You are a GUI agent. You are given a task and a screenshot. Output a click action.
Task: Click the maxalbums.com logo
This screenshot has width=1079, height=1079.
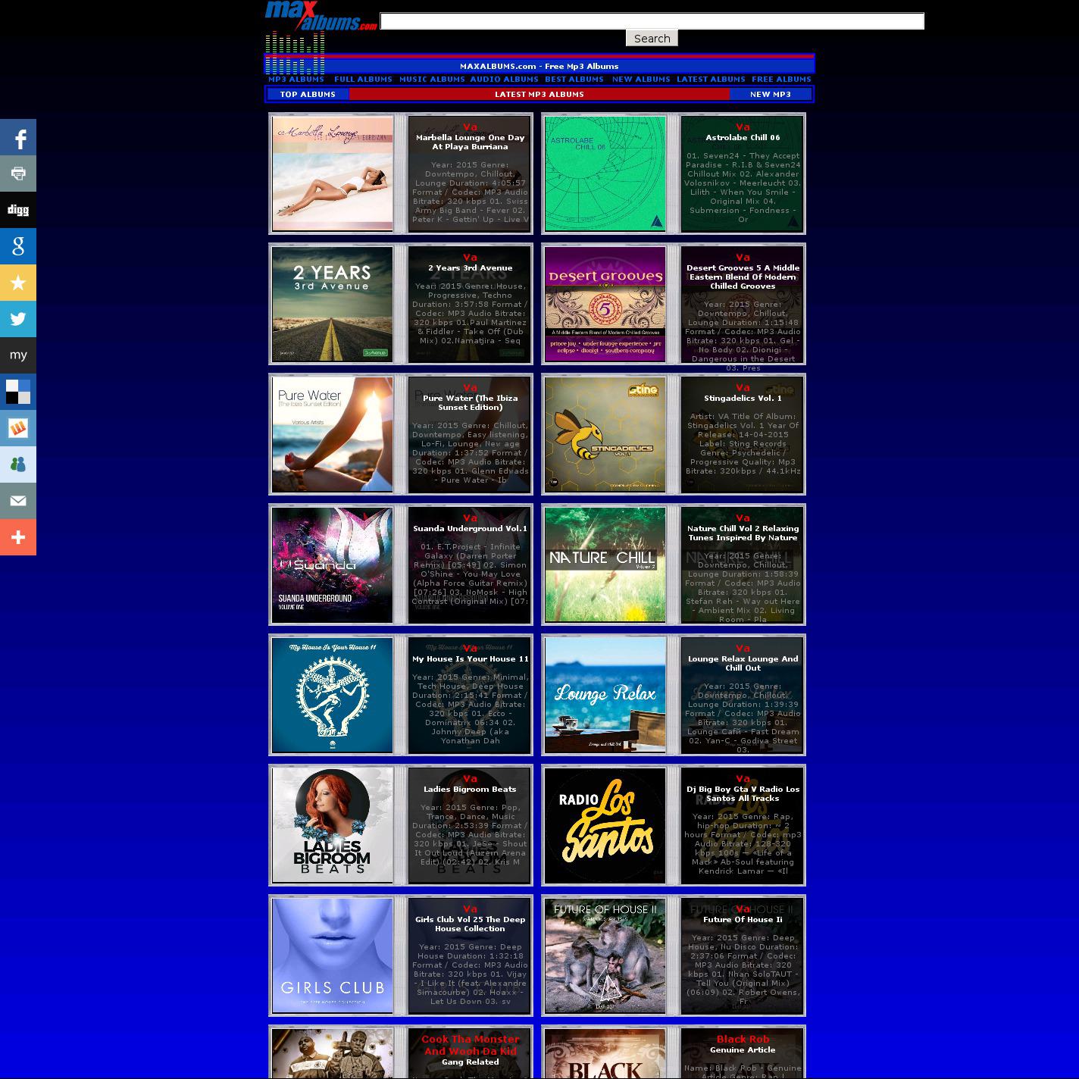point(321,17)
